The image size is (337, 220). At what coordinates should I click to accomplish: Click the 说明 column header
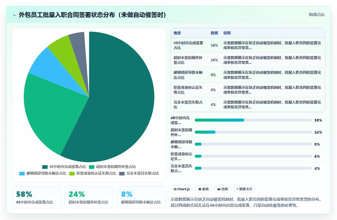[227, 33]
